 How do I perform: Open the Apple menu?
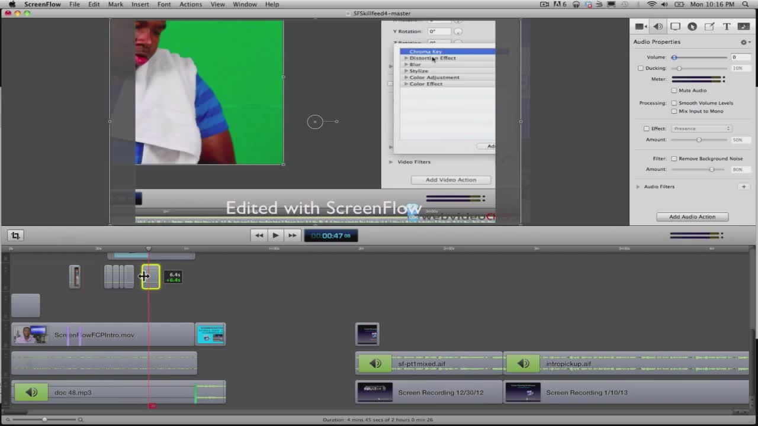pos(11,4)
